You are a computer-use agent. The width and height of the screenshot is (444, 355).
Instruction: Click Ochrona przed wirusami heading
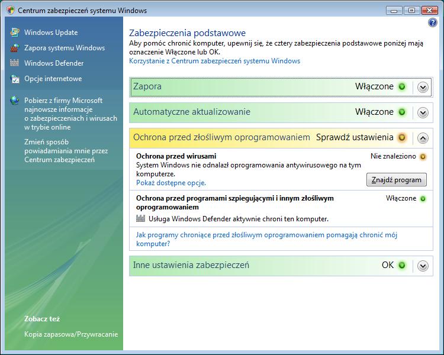tap(176, 156)
